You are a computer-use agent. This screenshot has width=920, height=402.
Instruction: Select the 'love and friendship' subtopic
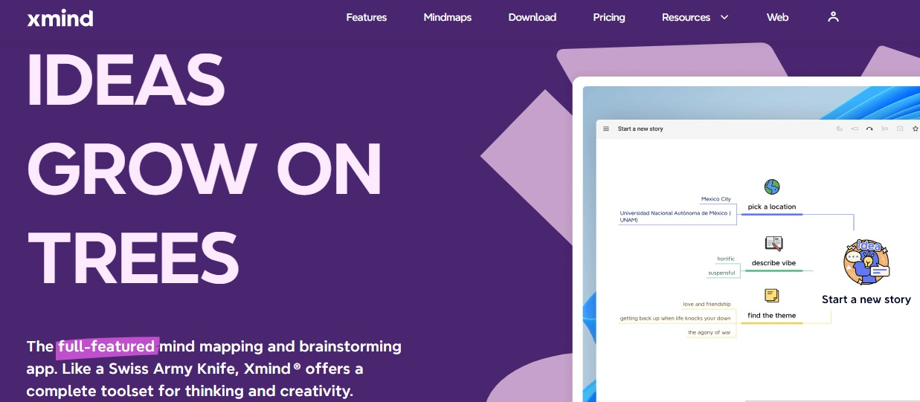707,304
